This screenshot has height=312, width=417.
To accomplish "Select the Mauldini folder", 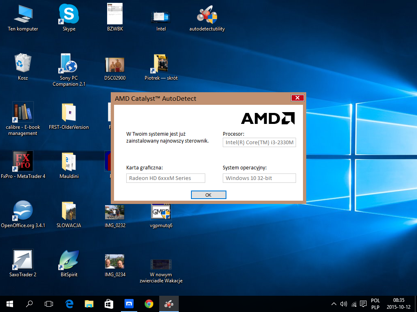I will point(69,166).
